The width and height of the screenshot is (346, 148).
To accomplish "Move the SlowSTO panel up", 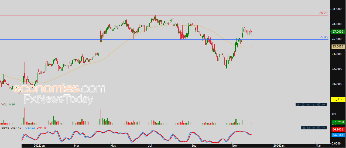I will click(x=314, y=128).
